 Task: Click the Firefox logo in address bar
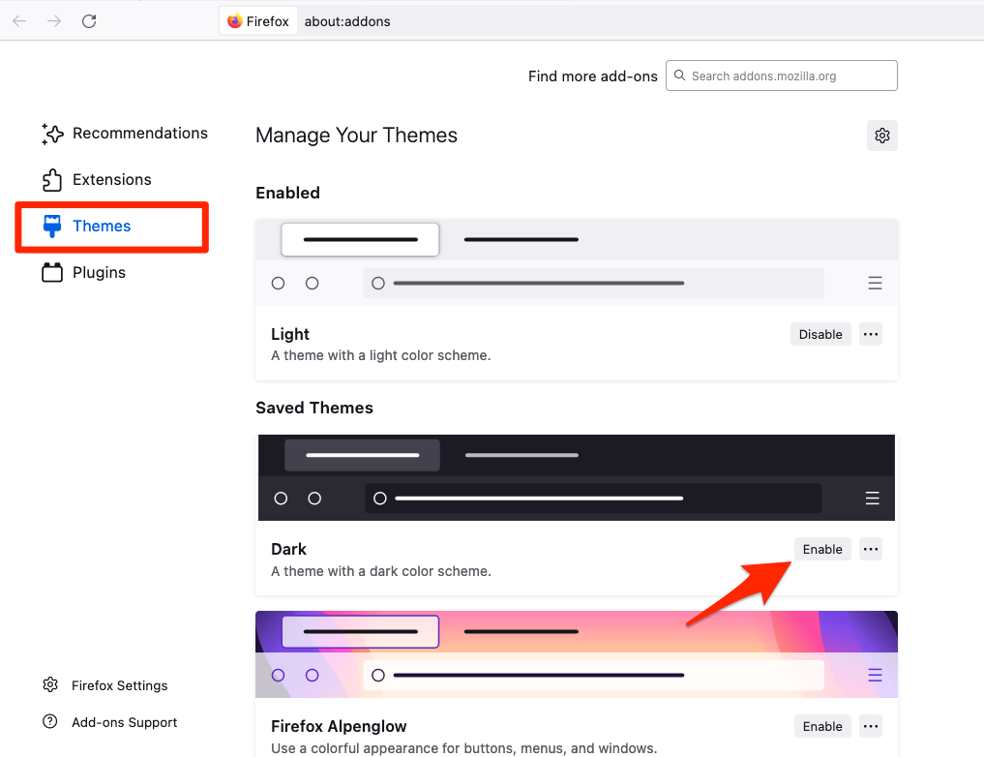click(x=235, y=21)
